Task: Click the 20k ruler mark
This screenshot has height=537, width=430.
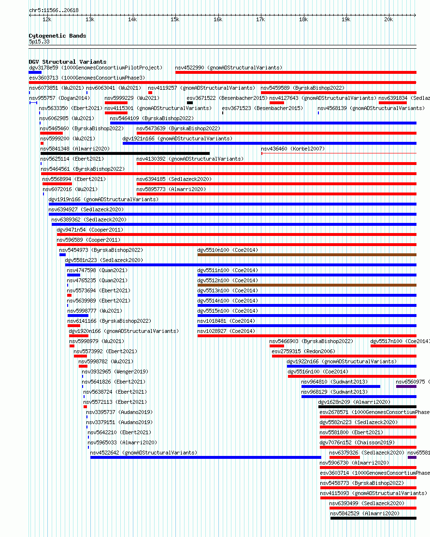Action: 388,19
